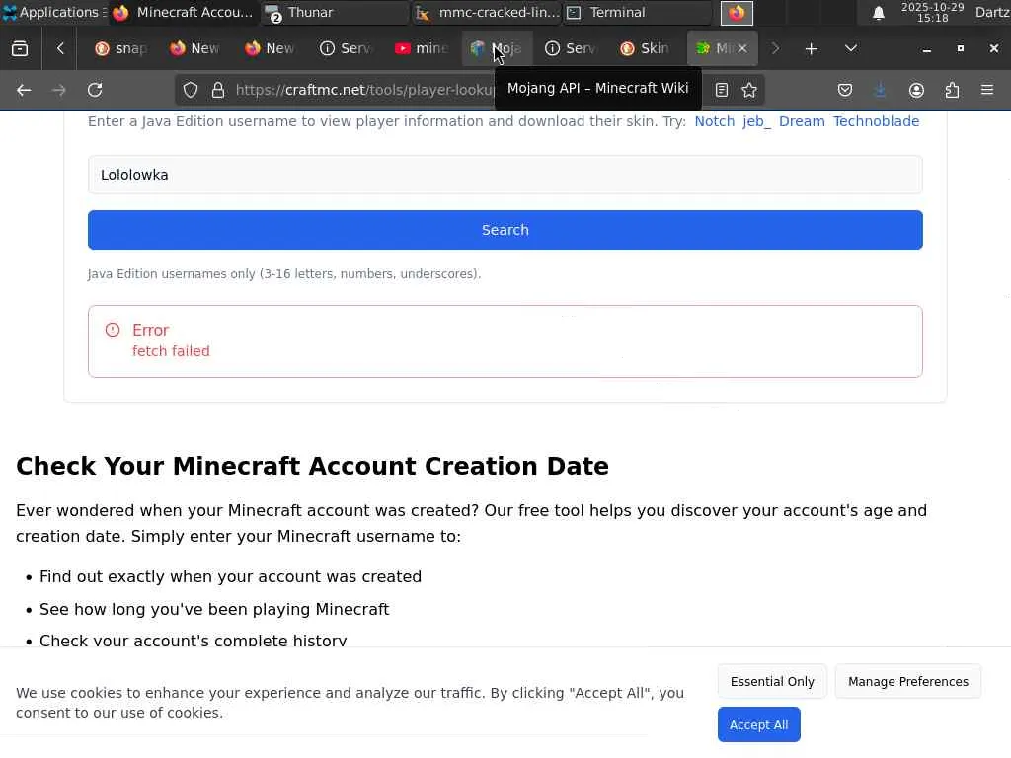Go back to previous page
This screenshot has height=758, width=1011.
pyautogui.click(x=24, y=90)
